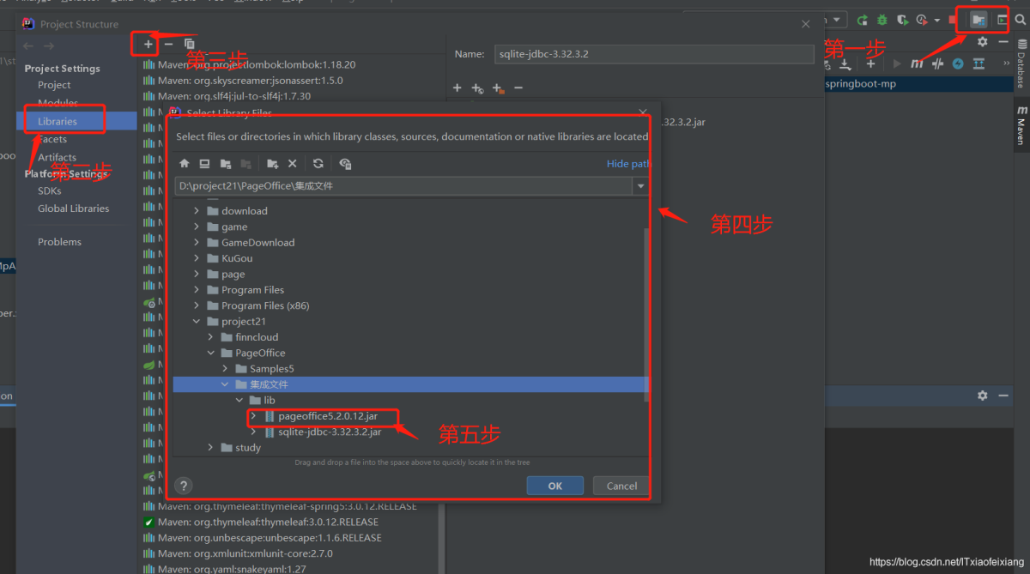Click the Desktop icon in file chooser toolbar

click(x=204, y=163)
